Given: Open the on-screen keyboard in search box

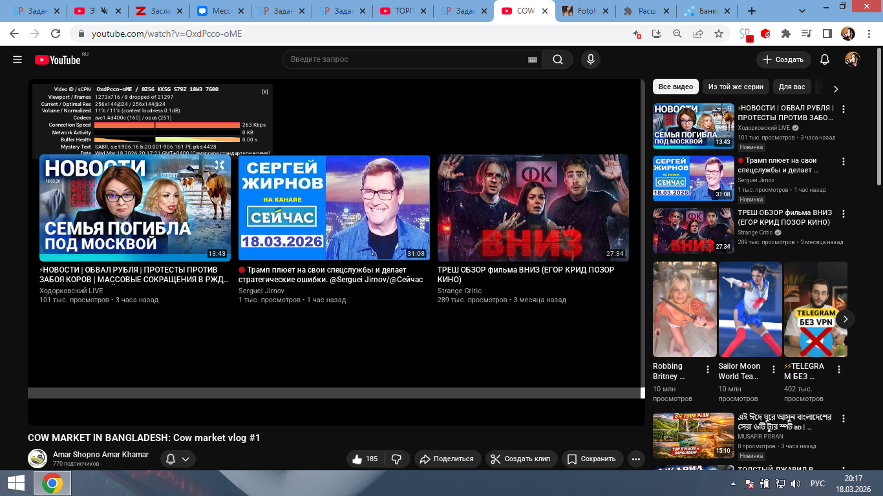Looking at the screenshot, I should pyautogui.click(x=533, y=59).
